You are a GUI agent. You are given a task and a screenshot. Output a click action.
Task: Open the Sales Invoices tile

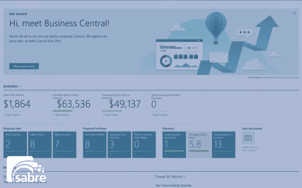tap(65, 145)
